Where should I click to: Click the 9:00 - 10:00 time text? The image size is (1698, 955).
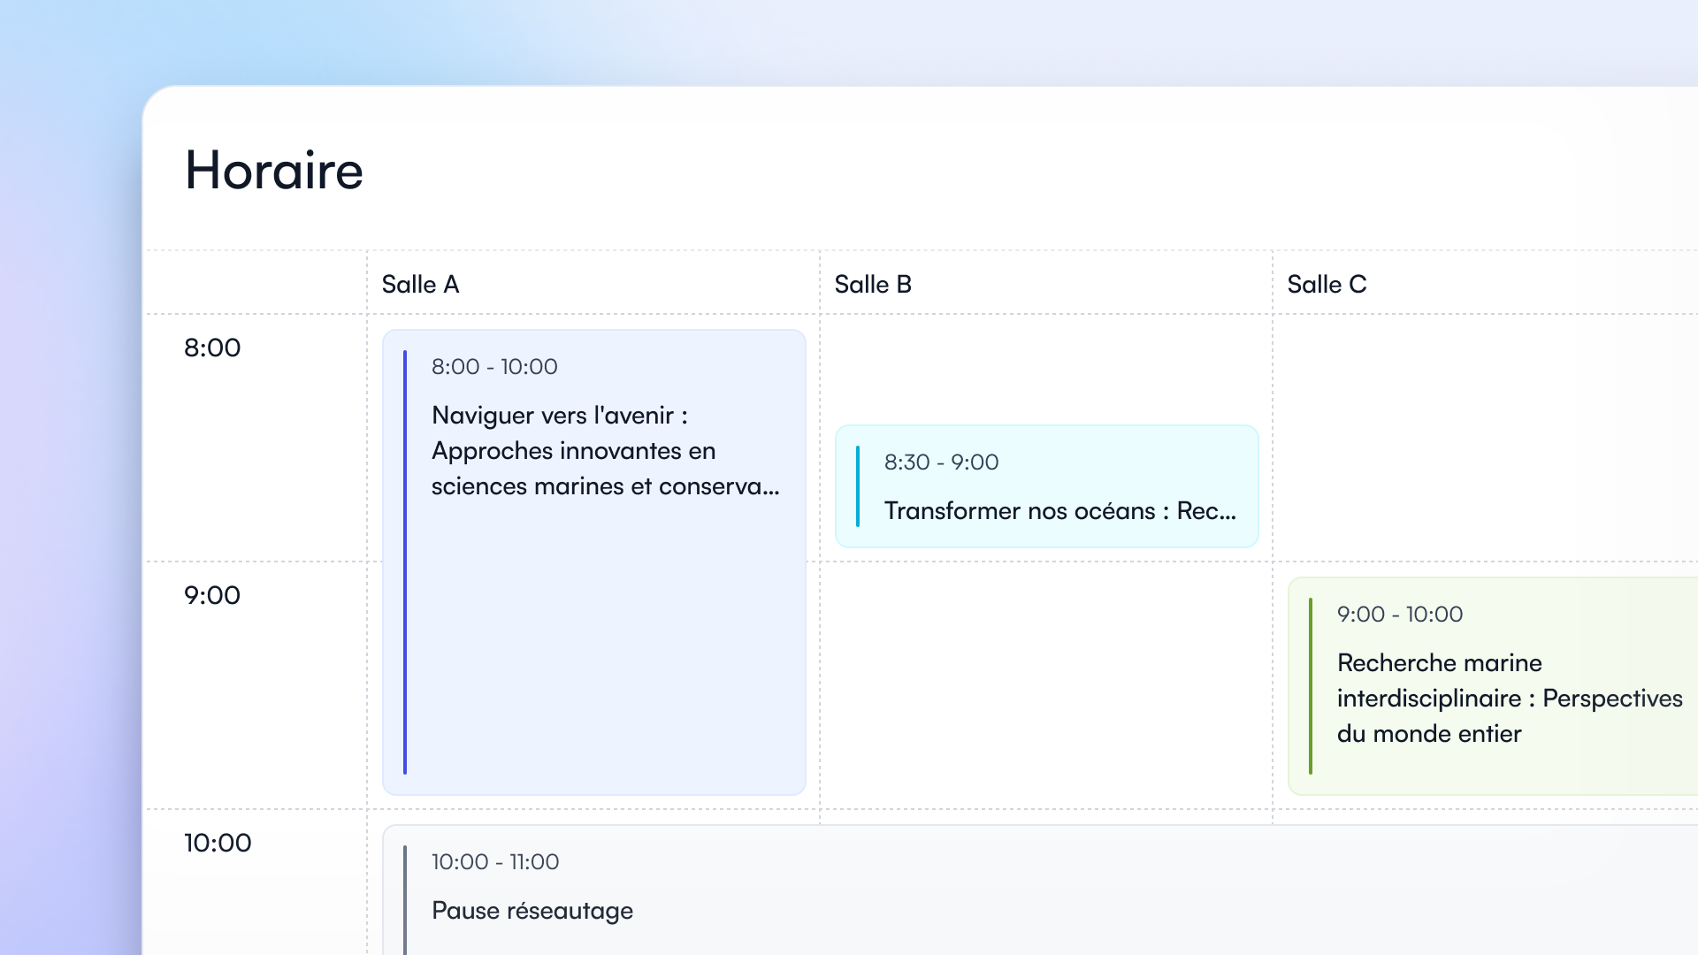pyautogui.click(x=1399, y=614)
